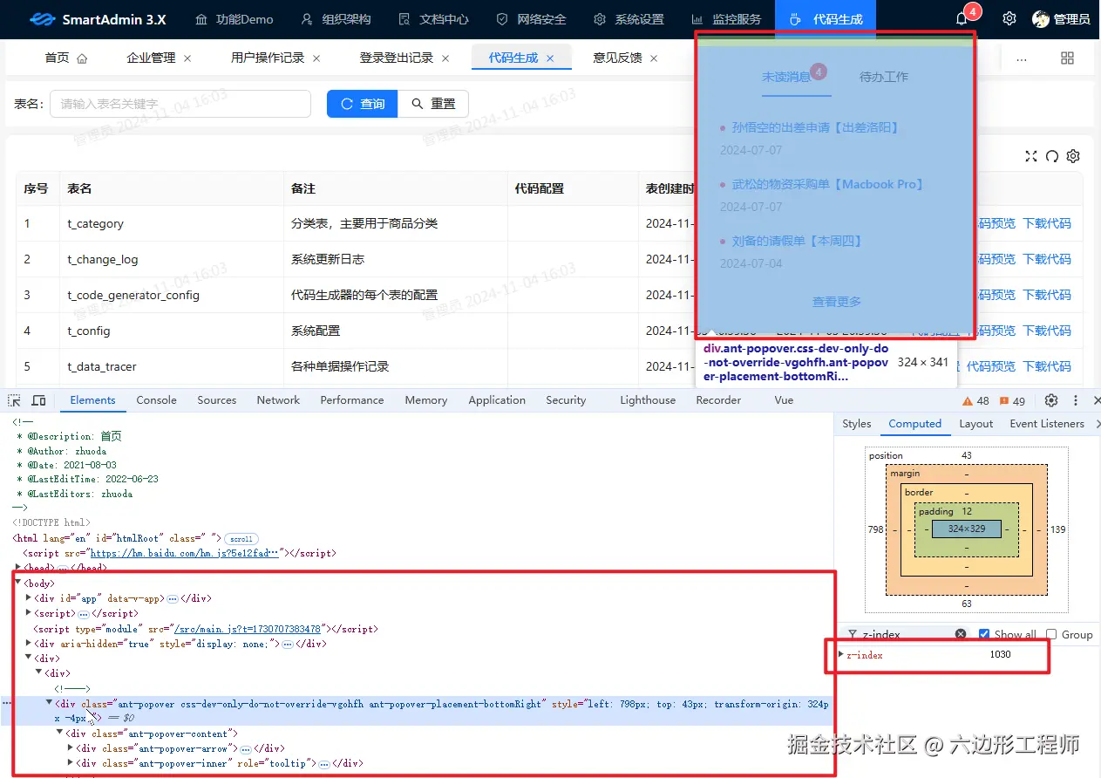Click the scroll badge on html node
Screen dimensions: 1101x778
[241, 539]
